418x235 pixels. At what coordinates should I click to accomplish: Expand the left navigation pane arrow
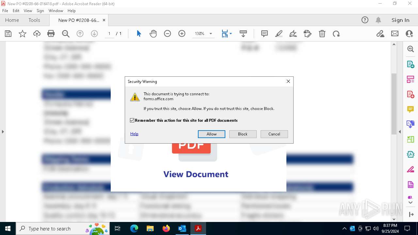tap(3, 132)
